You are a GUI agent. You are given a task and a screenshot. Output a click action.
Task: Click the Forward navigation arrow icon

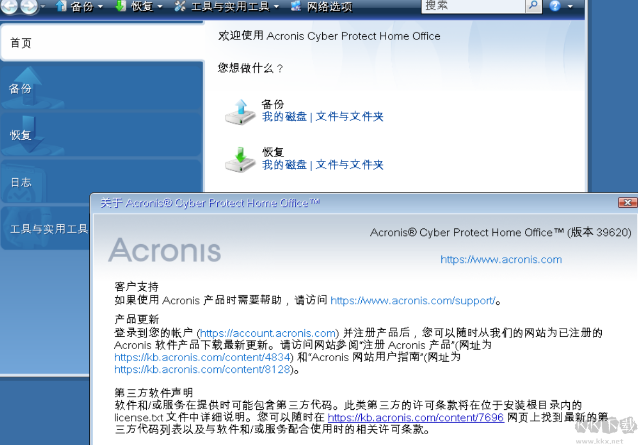pyautogui.click(x=29, y=7)
